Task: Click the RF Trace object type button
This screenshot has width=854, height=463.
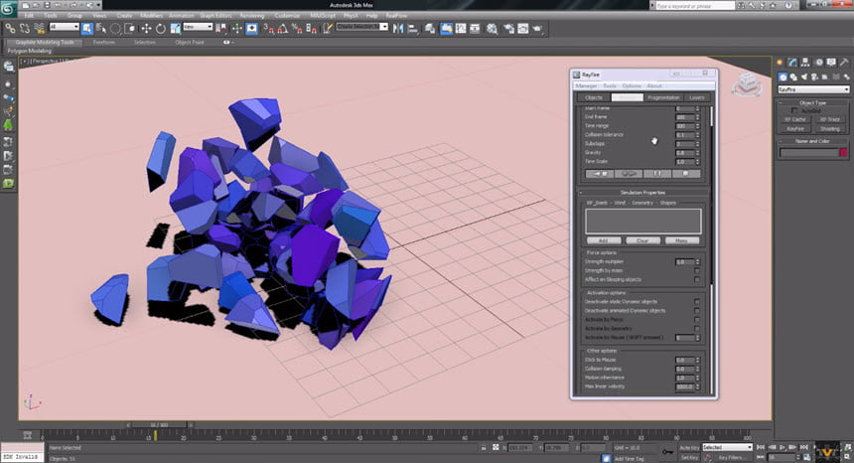Action: tap(830, 119)
